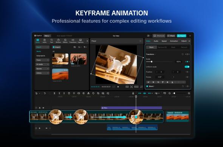Reset Transform with the circular arrow icon

[183, 54]
